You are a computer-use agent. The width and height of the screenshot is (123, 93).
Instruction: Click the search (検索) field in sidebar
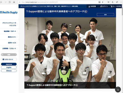[9, 55]
